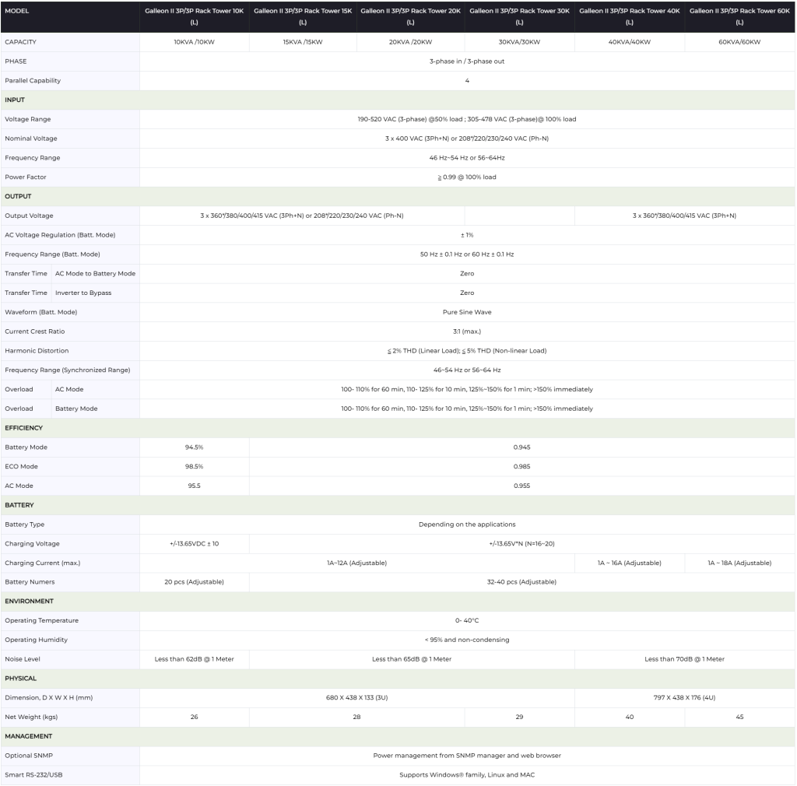Screen dimensions: 797x786
Task: Click the 20KVA /20KW capacity cell
Action: coord(411,42)
